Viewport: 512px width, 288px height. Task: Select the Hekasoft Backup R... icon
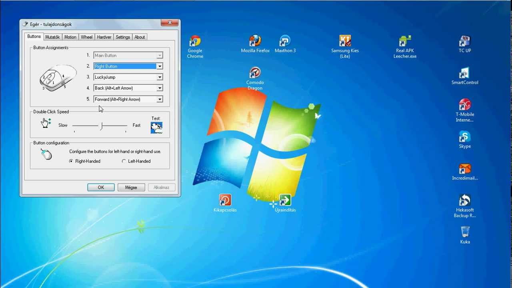465,206
